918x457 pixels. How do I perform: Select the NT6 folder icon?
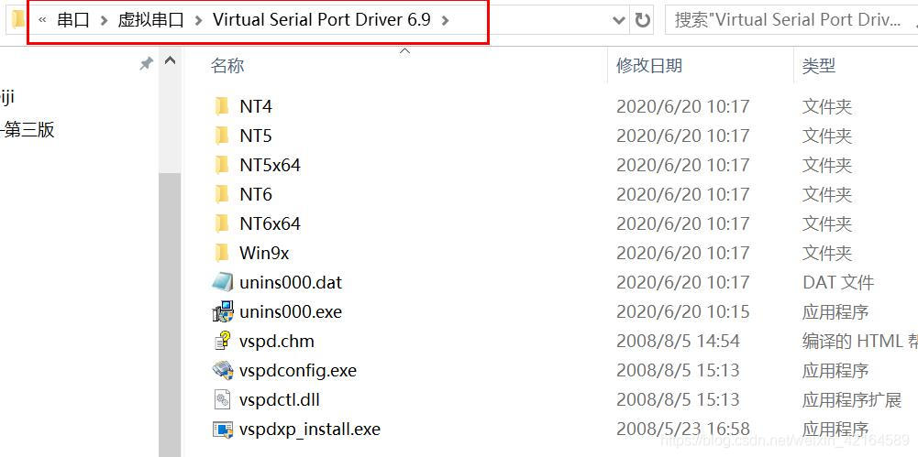pyautogui.click(x=222, y=194)
